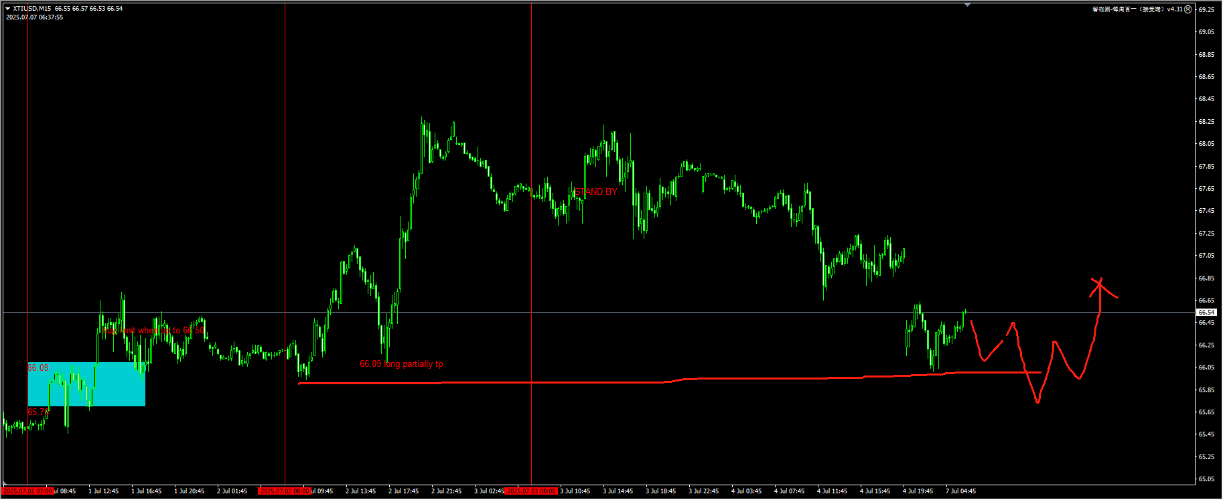Click the STAND BY text label
The height and width of the screenshot is (500, 1223).
tap(595, 192)
